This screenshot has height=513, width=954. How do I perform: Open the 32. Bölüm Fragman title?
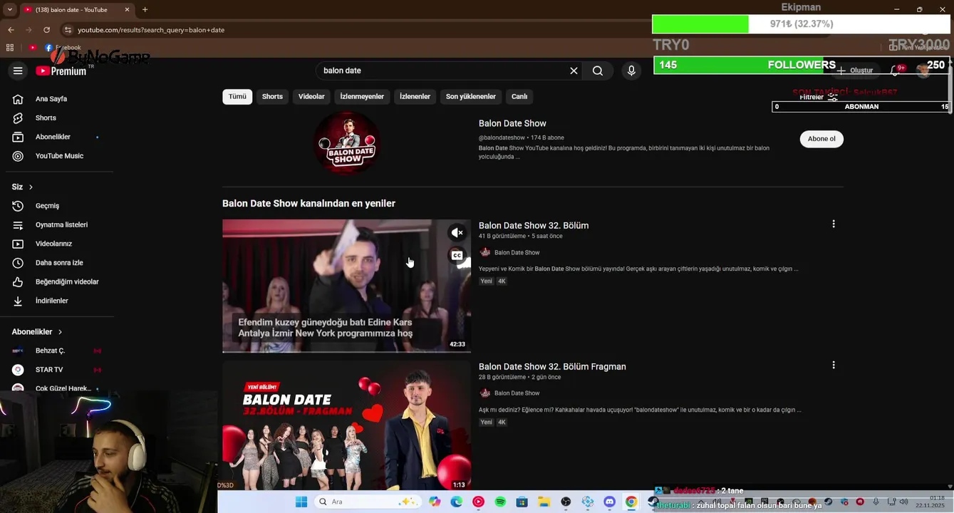(552, 366)
